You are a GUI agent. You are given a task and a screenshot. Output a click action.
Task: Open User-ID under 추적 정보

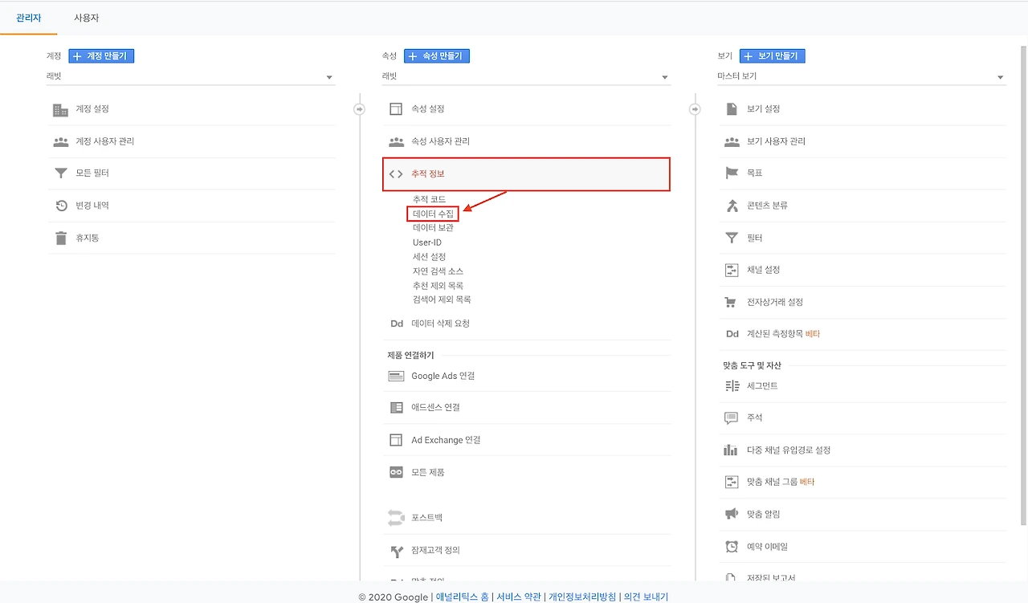pos(427,242)
